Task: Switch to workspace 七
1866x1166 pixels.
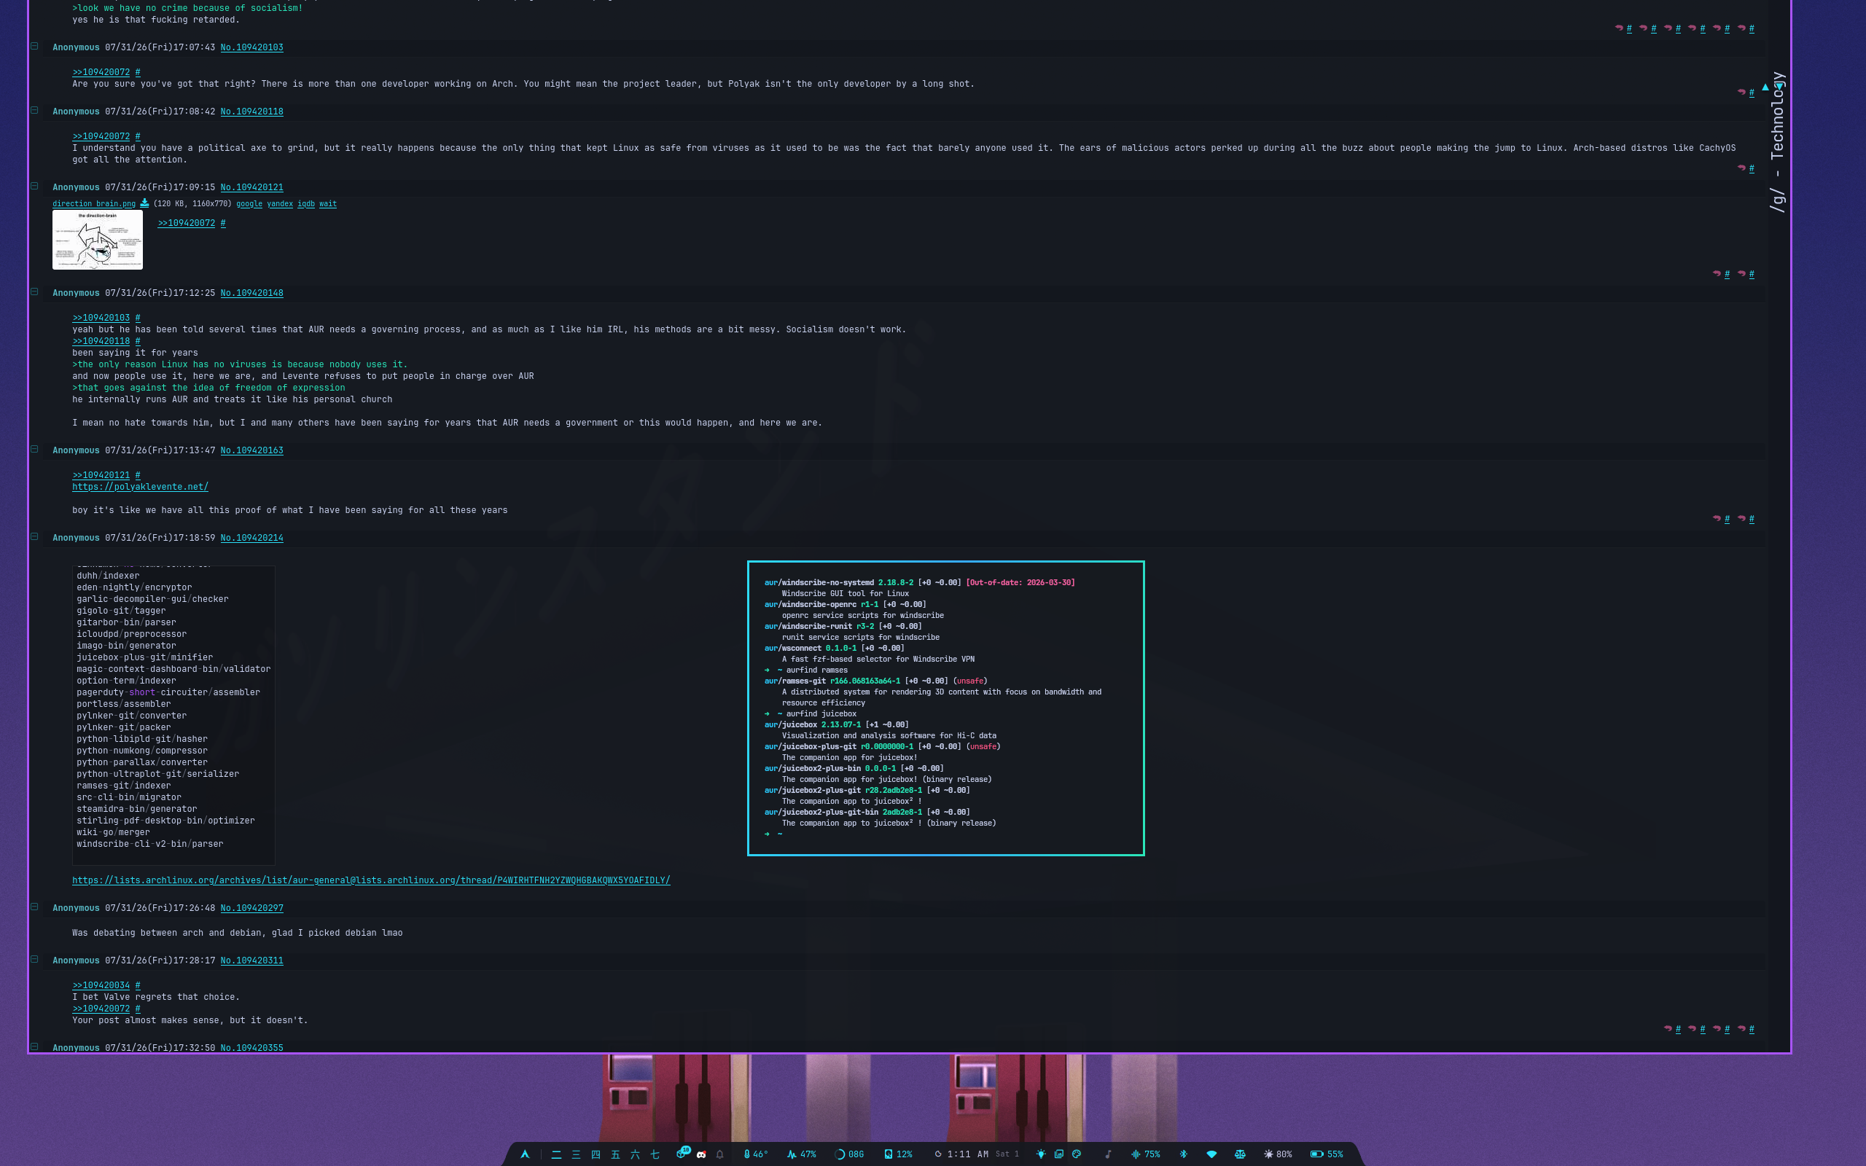Action: [x=655, y=1154]
